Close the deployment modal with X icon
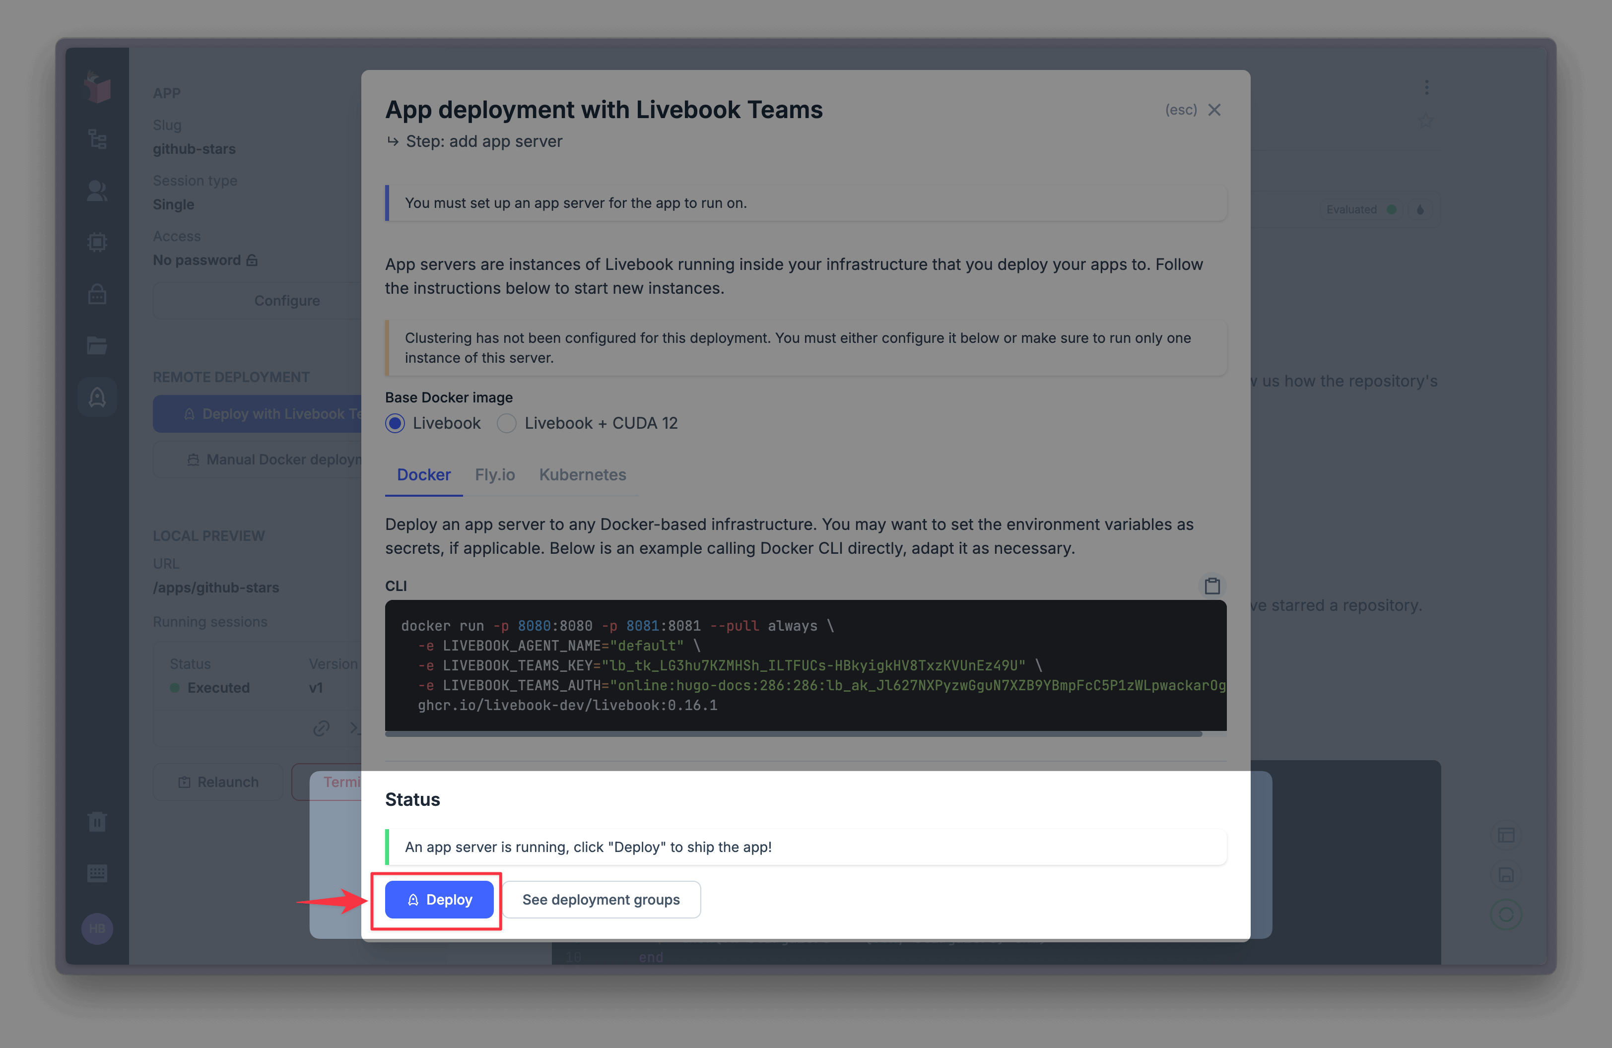1612x1048 pixels. 1214,110
